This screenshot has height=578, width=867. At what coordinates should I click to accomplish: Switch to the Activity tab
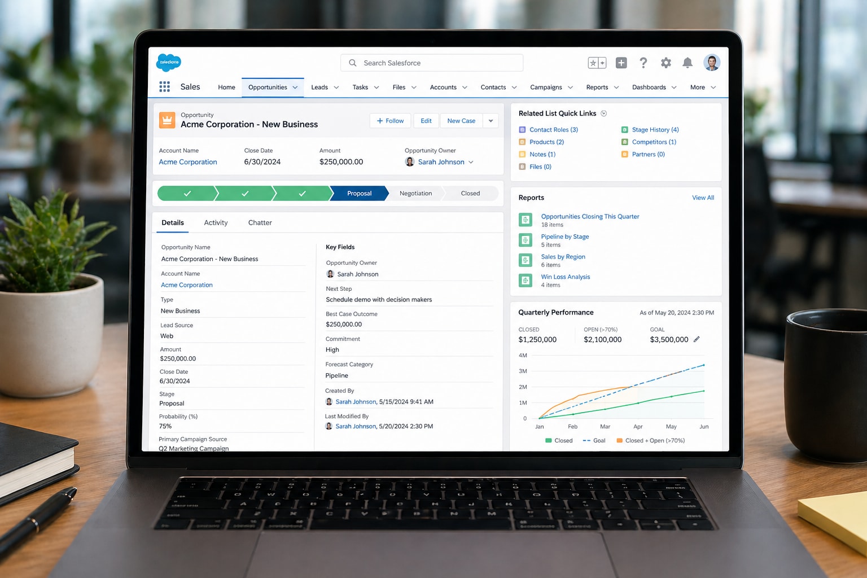(216, 223)
